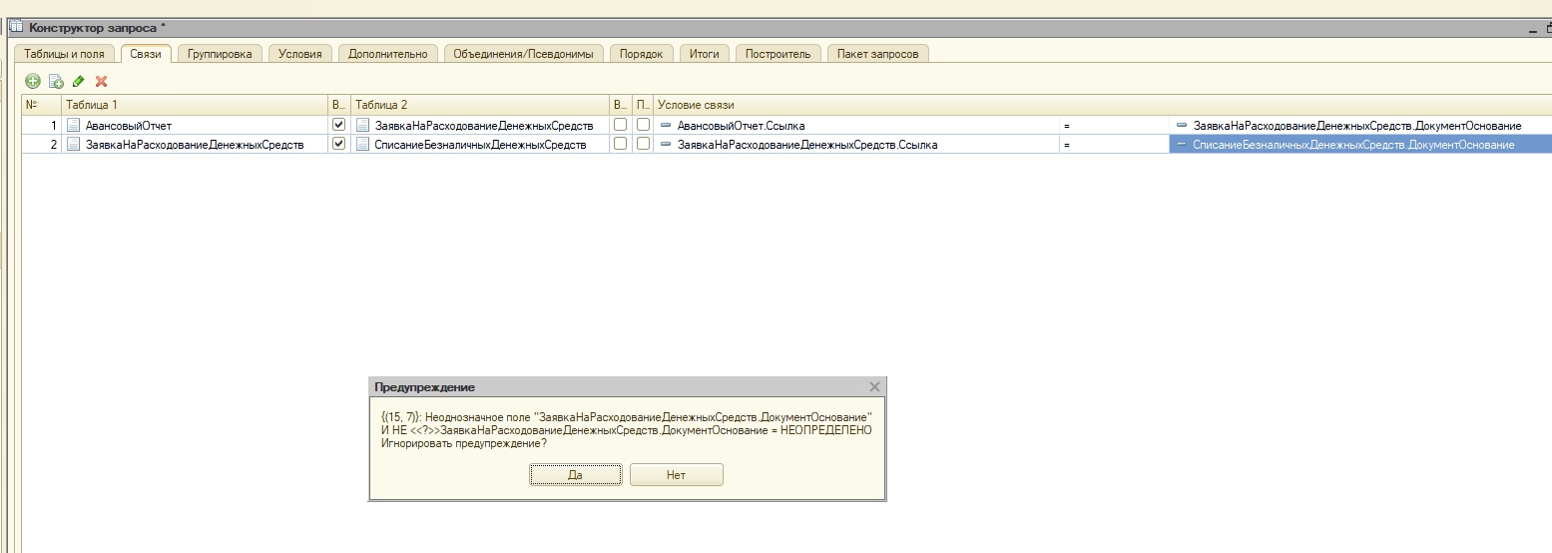
Task: Click the СписаниеБезналичныхДенежныхСредств table icon in row 2
Action: 363,145
